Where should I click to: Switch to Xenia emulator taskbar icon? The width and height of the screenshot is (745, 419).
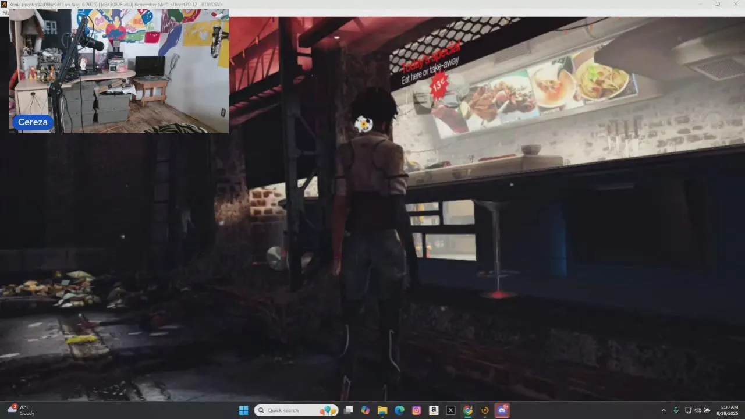pyautogui.click(x=485, y=410)
